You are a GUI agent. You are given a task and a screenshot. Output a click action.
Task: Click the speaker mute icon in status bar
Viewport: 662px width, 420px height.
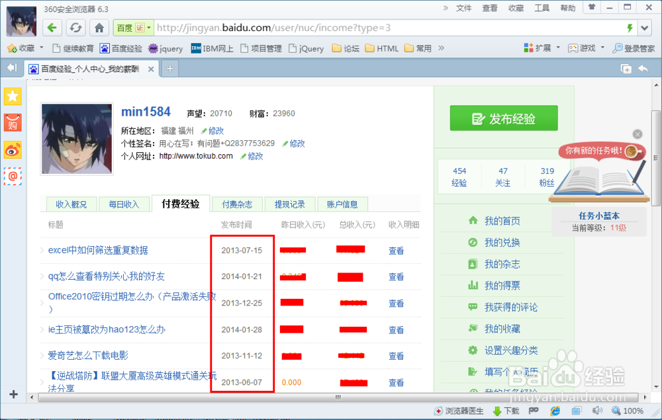tap(597, 410)
